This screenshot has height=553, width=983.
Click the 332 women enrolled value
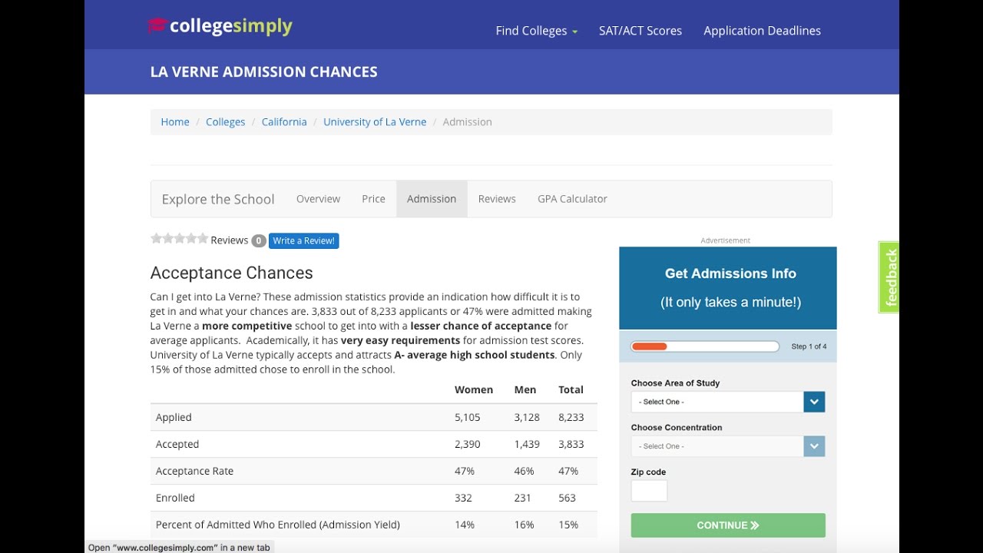point(463,498)
